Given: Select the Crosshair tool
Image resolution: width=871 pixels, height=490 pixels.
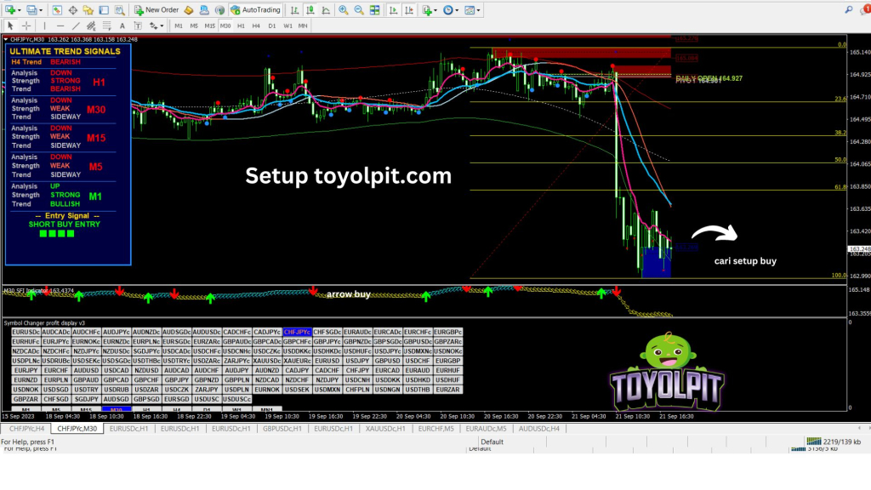Looking at the screenshot, I should pyautogui.click(x=26, y=26).
